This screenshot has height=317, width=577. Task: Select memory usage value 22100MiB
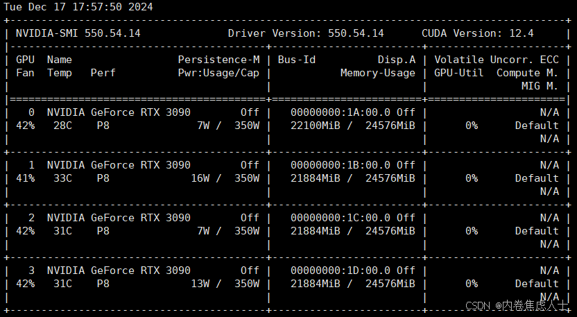pyautogui.click(x=316, y=126)
